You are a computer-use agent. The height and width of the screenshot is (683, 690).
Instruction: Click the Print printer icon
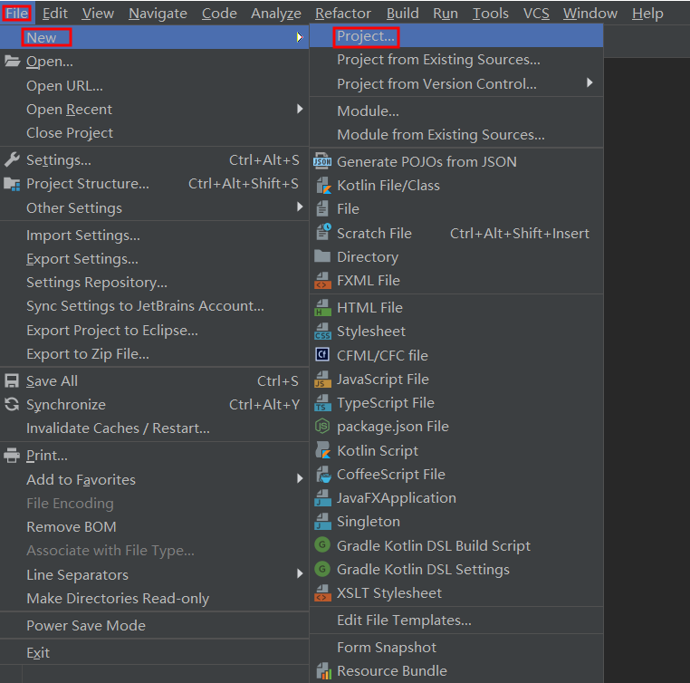12,455
